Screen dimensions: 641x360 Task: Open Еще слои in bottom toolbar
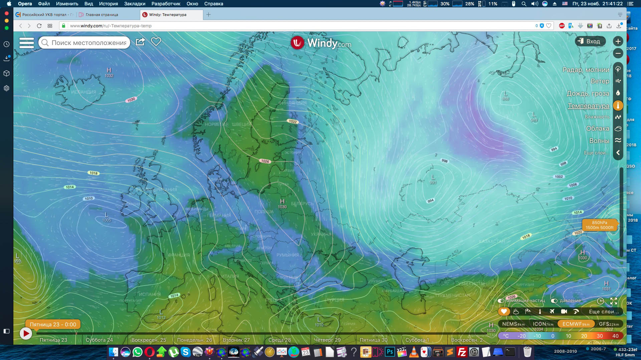click(x=603, y=312)
